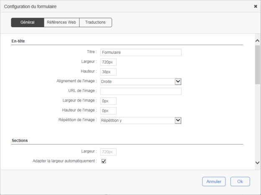
Task: Click the scrollbar down arrow
Action: (x=257, y=162)
